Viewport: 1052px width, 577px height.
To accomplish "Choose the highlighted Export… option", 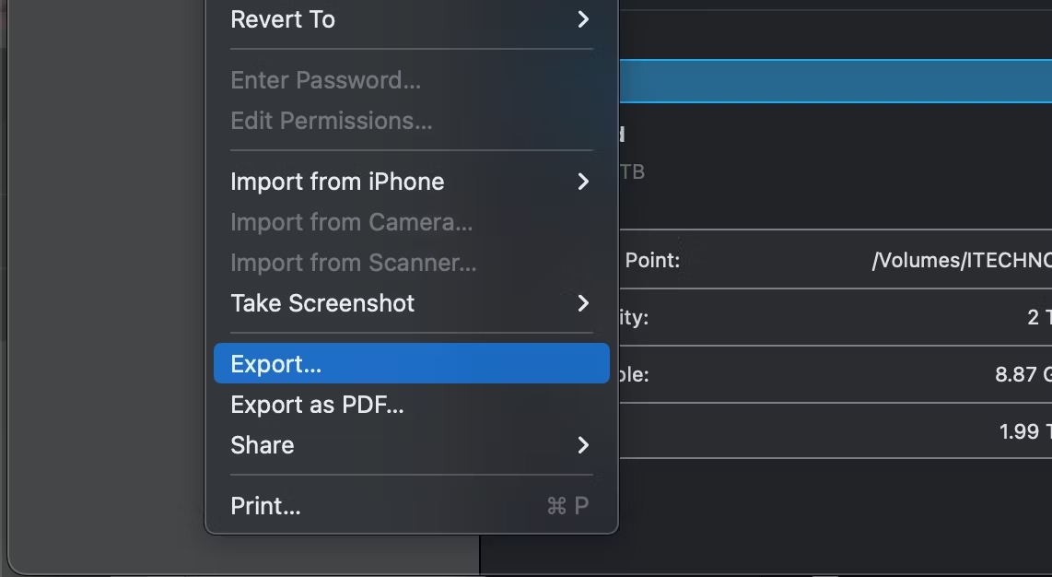I will (x=411, y=364).
